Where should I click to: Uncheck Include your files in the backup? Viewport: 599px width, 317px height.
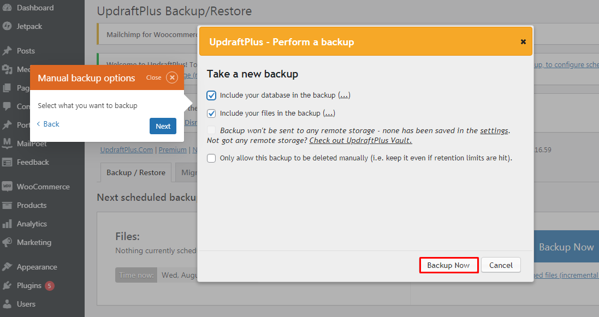point(211,113)
